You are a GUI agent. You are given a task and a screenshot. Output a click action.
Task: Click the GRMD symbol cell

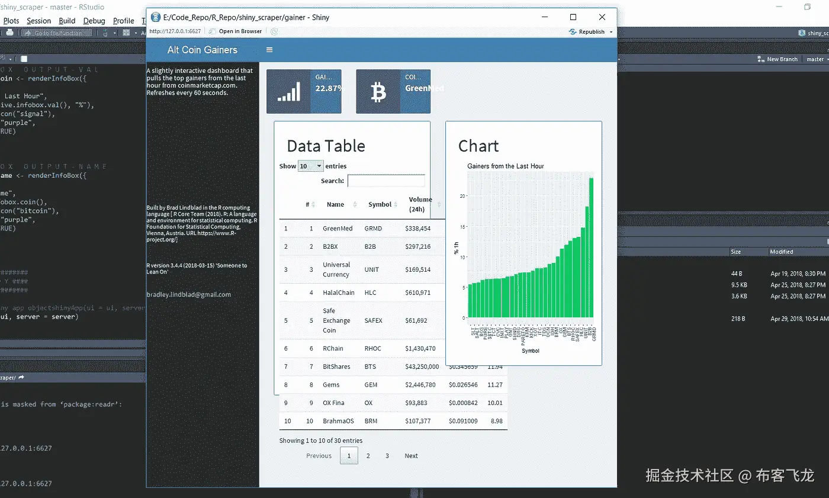pos(373,228)
